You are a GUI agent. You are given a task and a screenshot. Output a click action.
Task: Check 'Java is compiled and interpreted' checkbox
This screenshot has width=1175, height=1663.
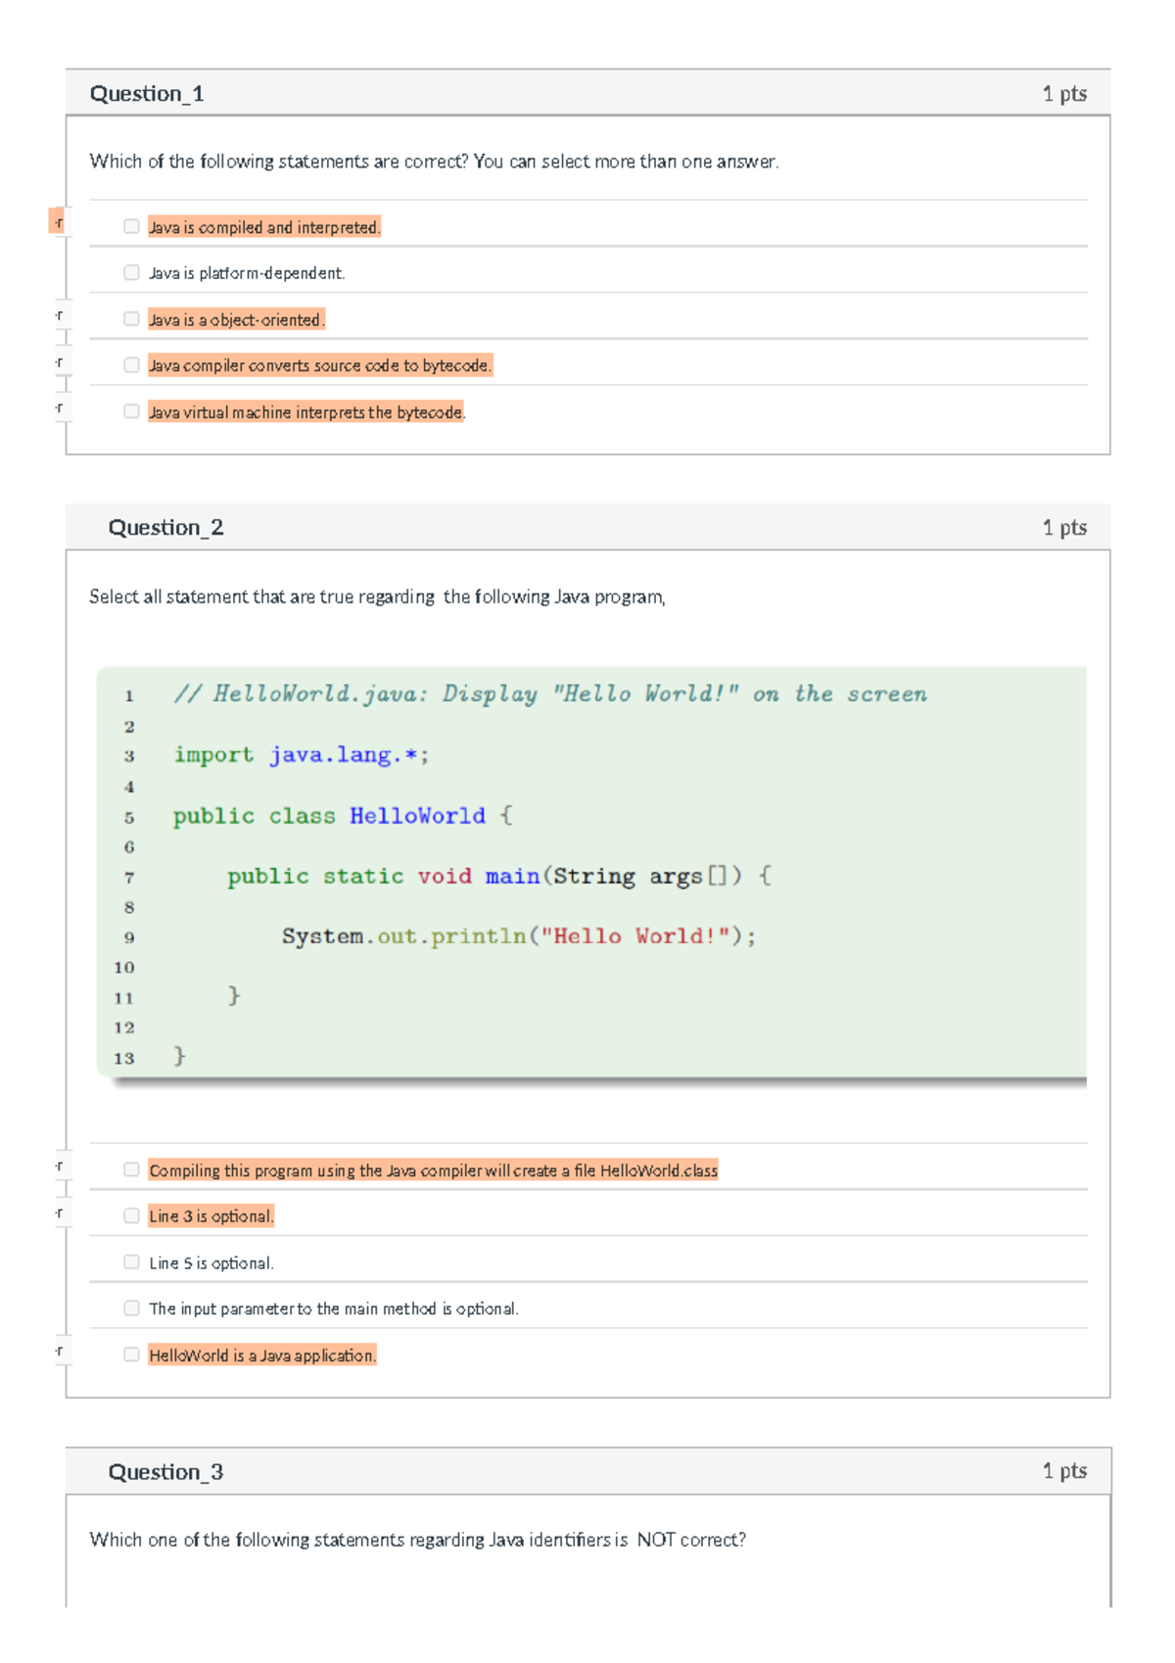131,226
